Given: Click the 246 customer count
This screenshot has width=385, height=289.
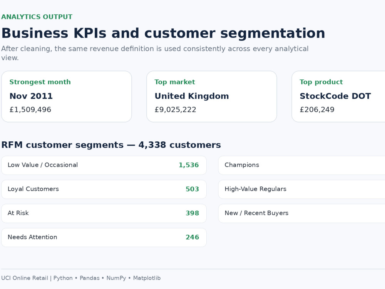Looking at the screenshot, I should click(x=192, y=237).
